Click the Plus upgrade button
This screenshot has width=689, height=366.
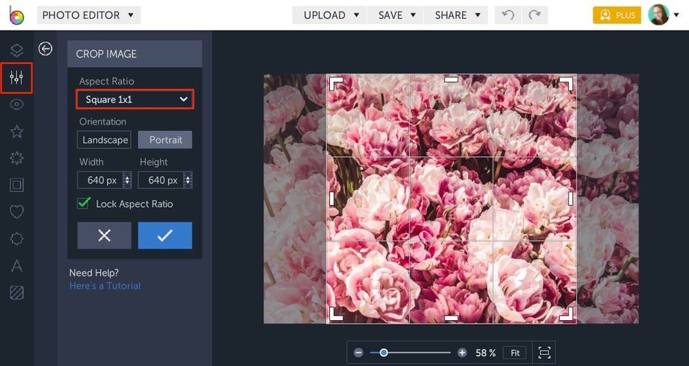(617, 15)
